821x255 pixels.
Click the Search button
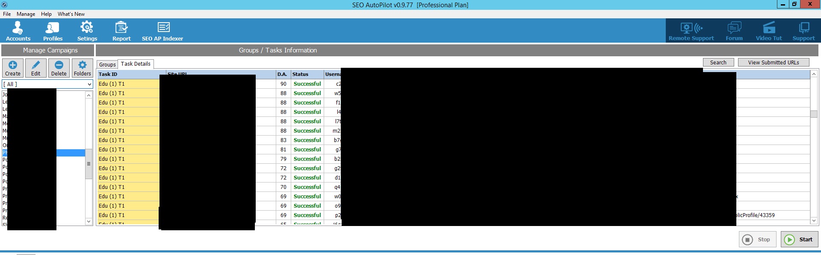point(718,62)
